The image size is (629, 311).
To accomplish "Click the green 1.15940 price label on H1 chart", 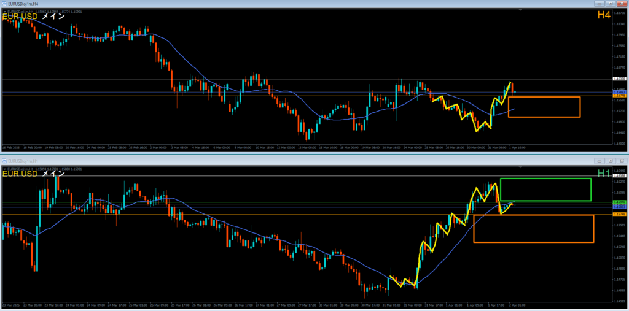I will tap(619, 202).
